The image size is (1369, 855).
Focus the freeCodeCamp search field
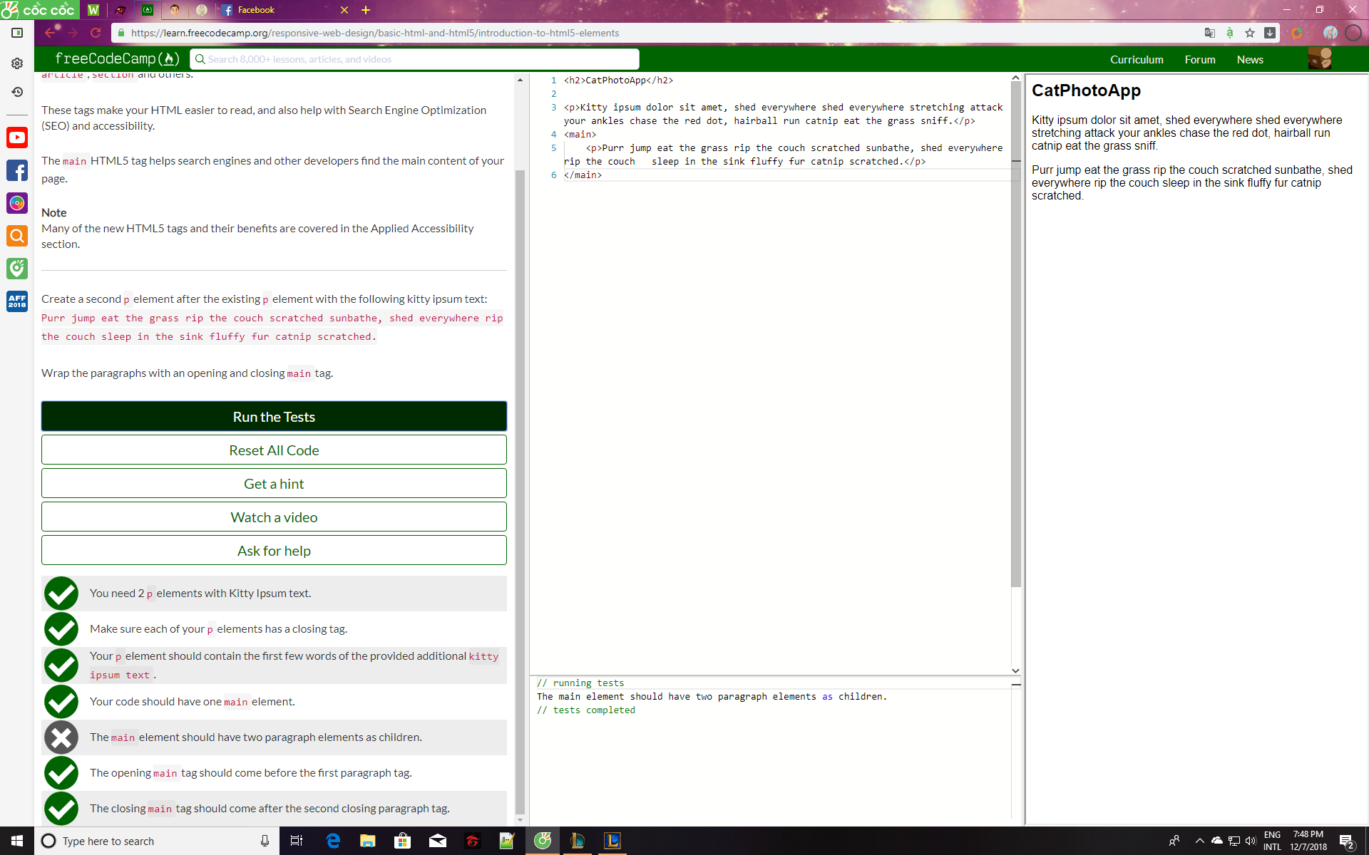(414, 59)
